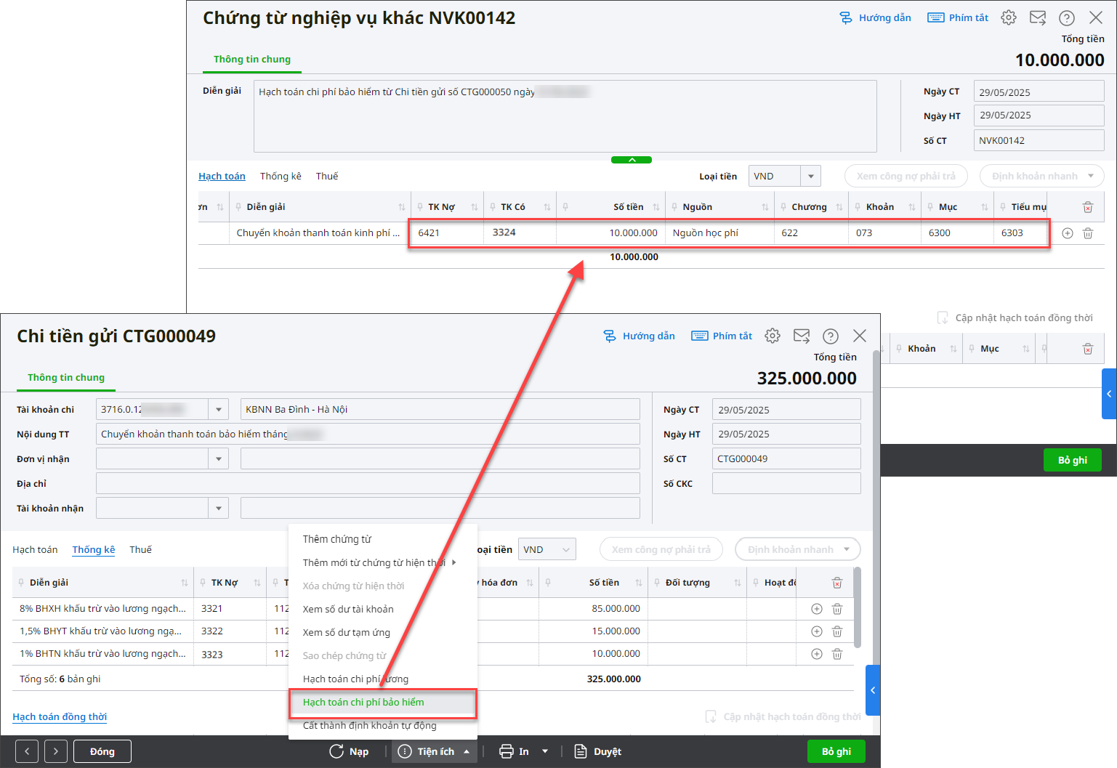The image size is (1117, 768).
Task: Collapse the general info section green chevron
Action: (632, 160)
